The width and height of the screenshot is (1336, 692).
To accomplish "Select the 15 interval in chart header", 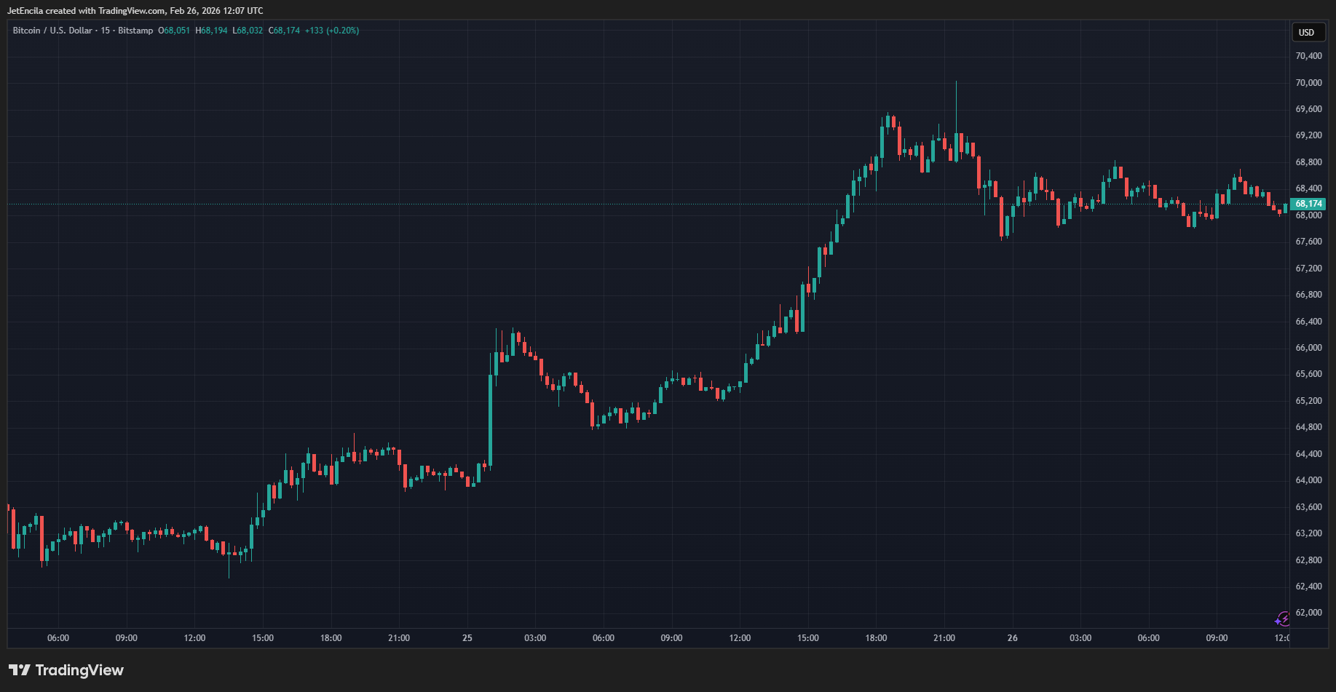I will pyautogui.click(x=106, y=31).
